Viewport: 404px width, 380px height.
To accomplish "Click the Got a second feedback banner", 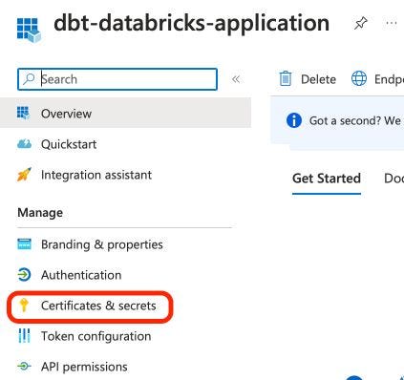I will (337, 120).
